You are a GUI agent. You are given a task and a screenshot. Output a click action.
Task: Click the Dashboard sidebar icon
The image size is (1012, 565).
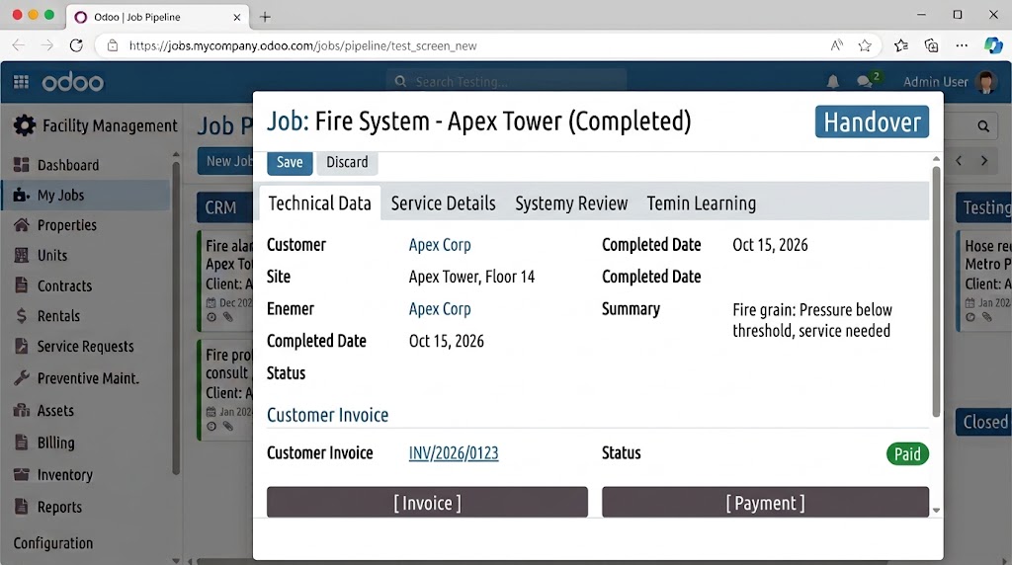(22, 165)
